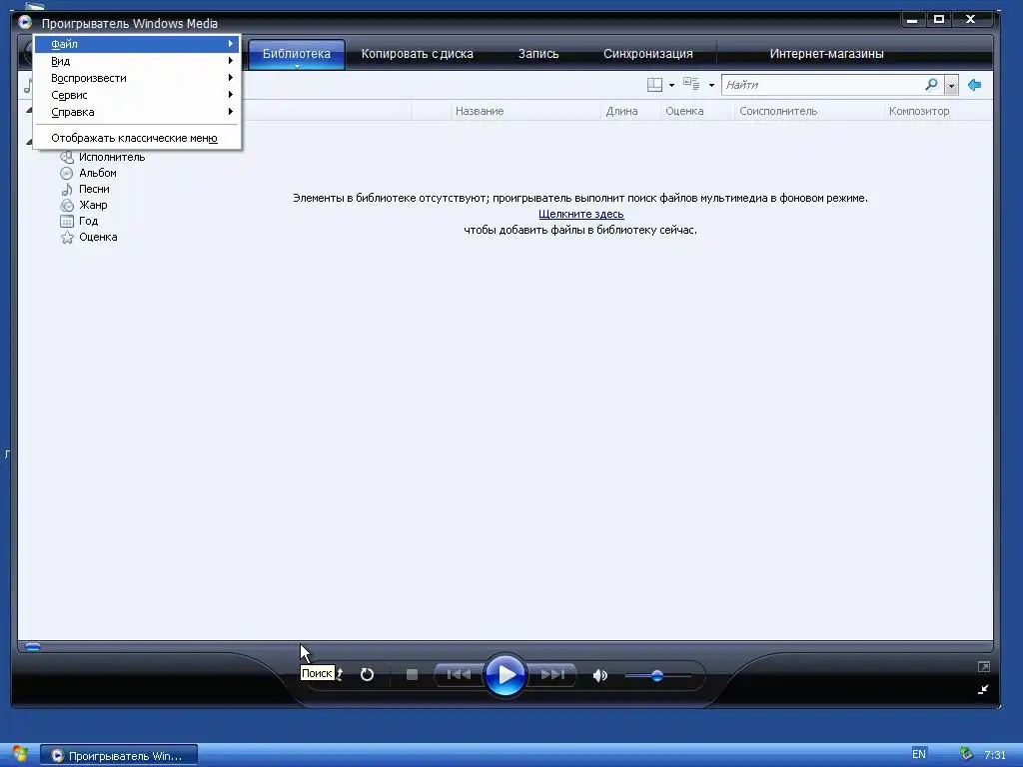Click the magnifier search icon
Viewport: 1023px width, 767px height.
click(932, 84)
